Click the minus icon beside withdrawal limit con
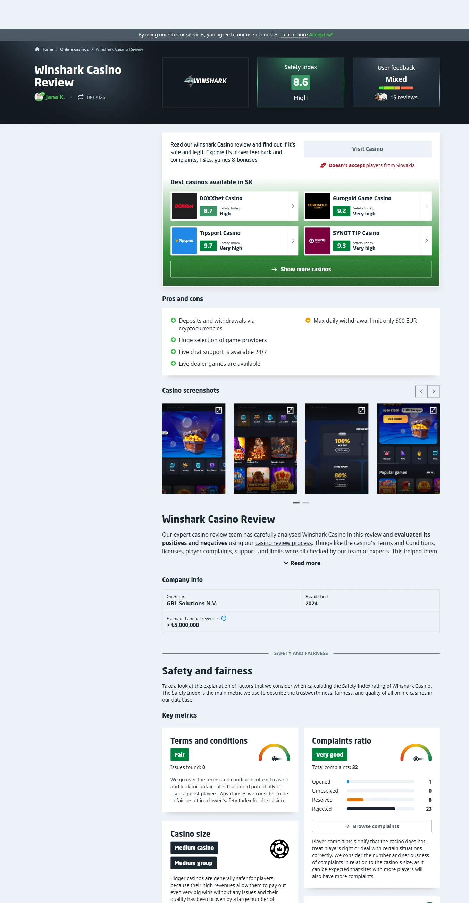Viewport: 469px width, 903px height. click(x=308, y=321)
